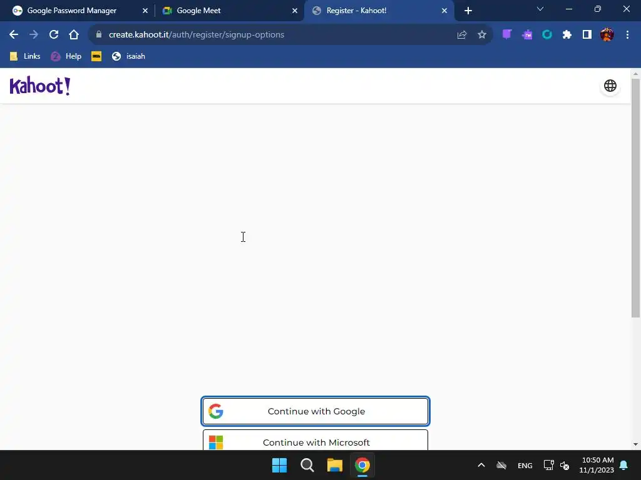641x480 pixels.
Task: Open the yellow icon bookmark
Action: pos(96,56)
